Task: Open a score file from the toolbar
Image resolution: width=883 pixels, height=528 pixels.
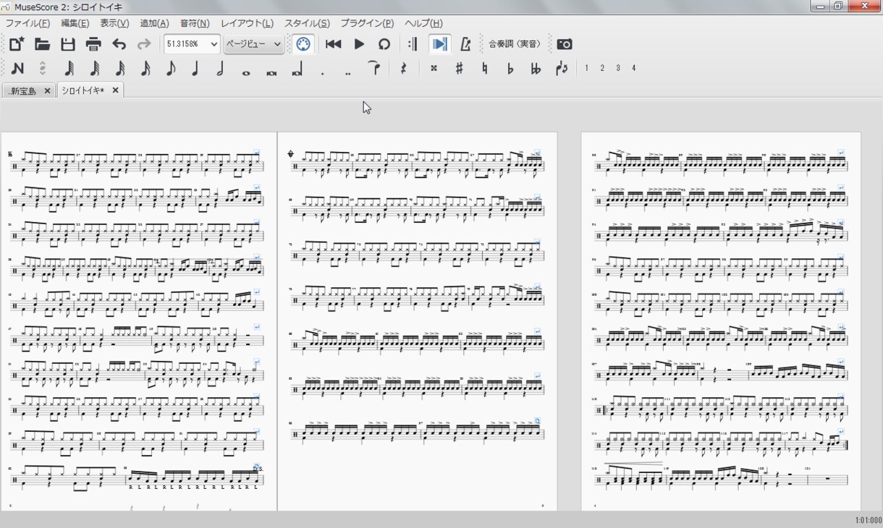Action: 43,44
